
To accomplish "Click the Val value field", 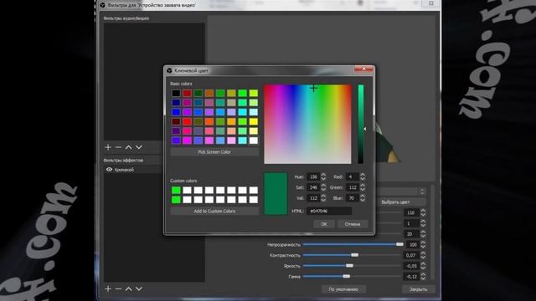I will (313, 198).
